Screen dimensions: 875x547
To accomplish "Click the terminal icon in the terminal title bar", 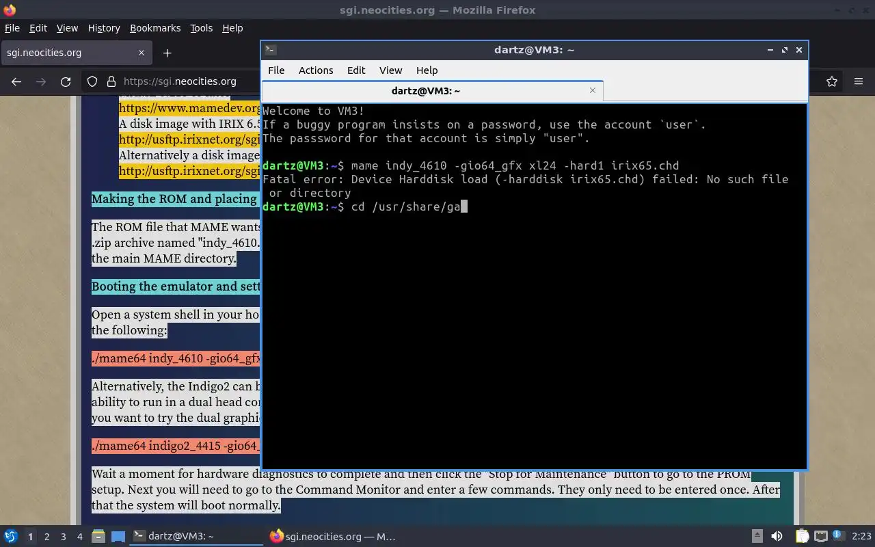I will pyautogui.click(x=271, y=49).
